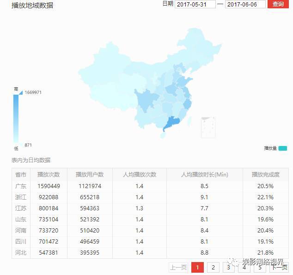Go to page 3 of results
Viewport: 293px width, 275px height.
click(x=229, y=268)
